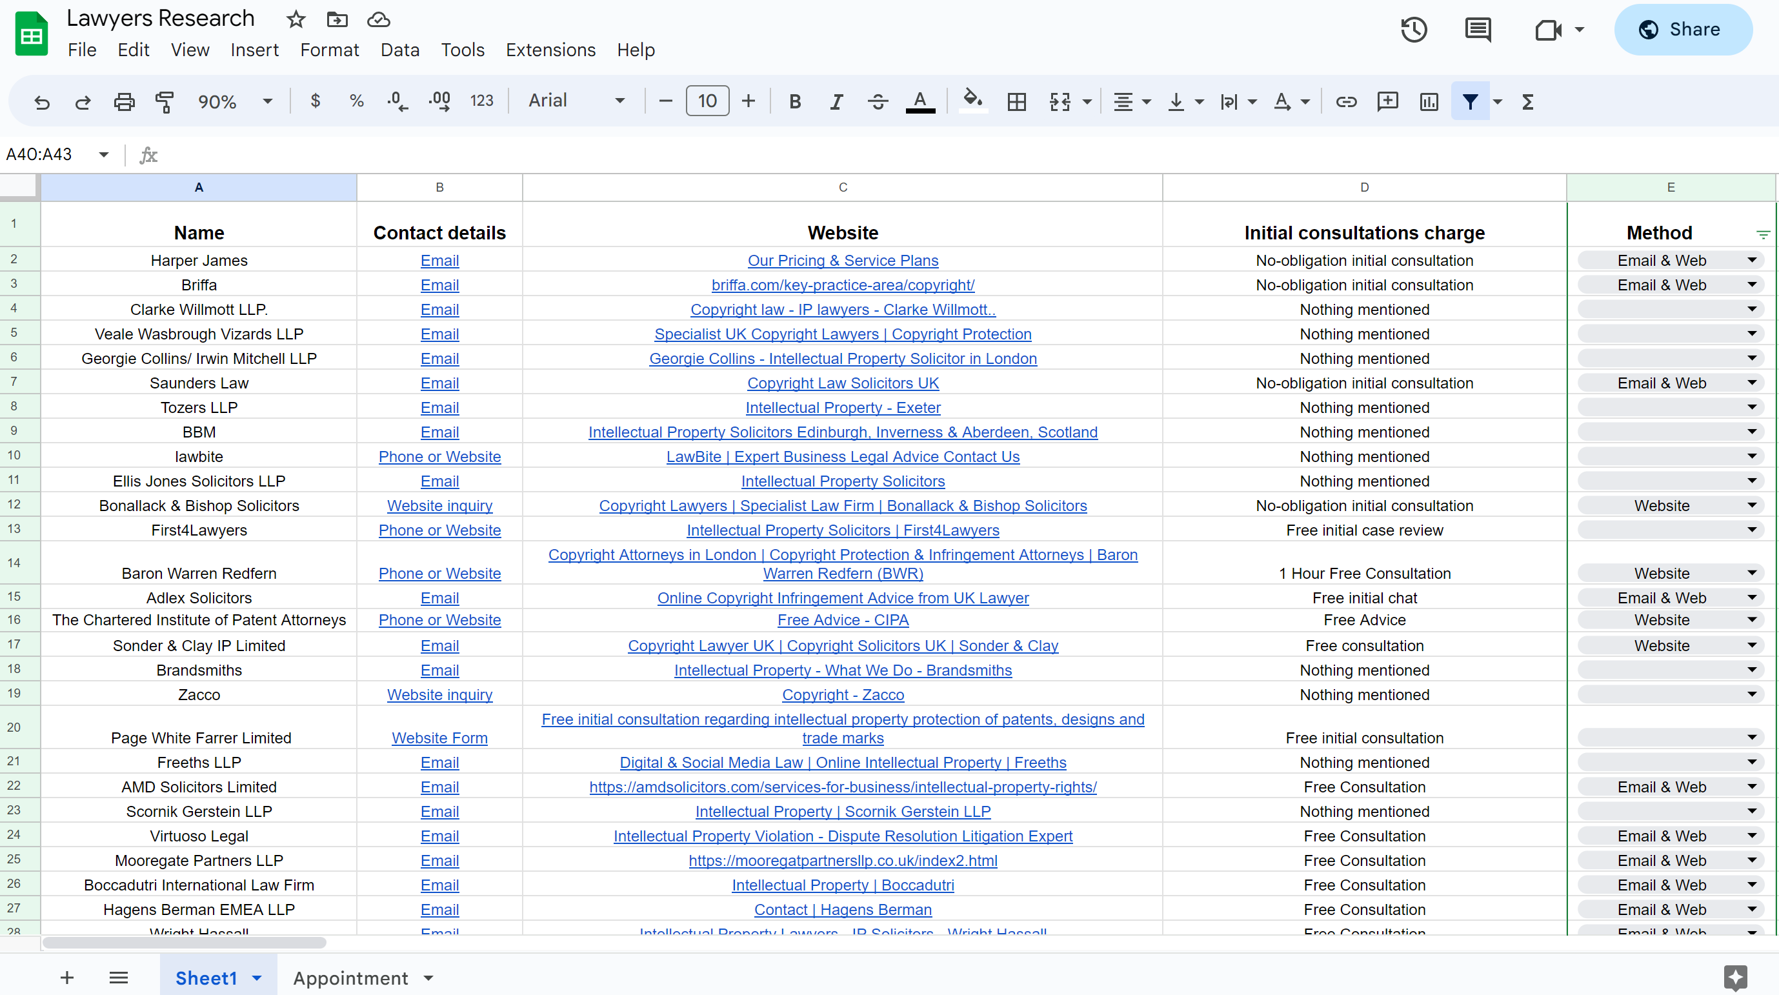This screenshot has width=1779, height=995.
Task: Open the comments panel icon
Action: 1477,29
